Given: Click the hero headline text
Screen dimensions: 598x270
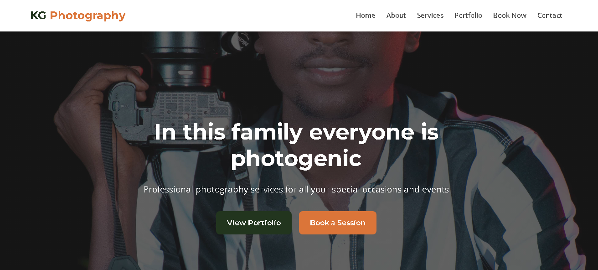Looking at the screenshot, I should pyautogui.click(x=296, y=145).
